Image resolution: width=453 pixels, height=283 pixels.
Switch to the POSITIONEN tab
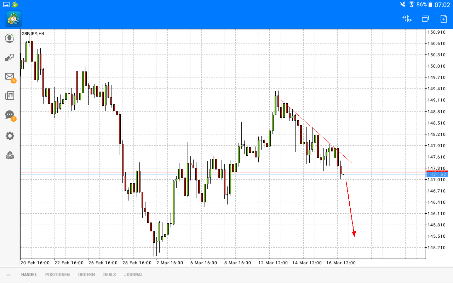click(57, 275)
